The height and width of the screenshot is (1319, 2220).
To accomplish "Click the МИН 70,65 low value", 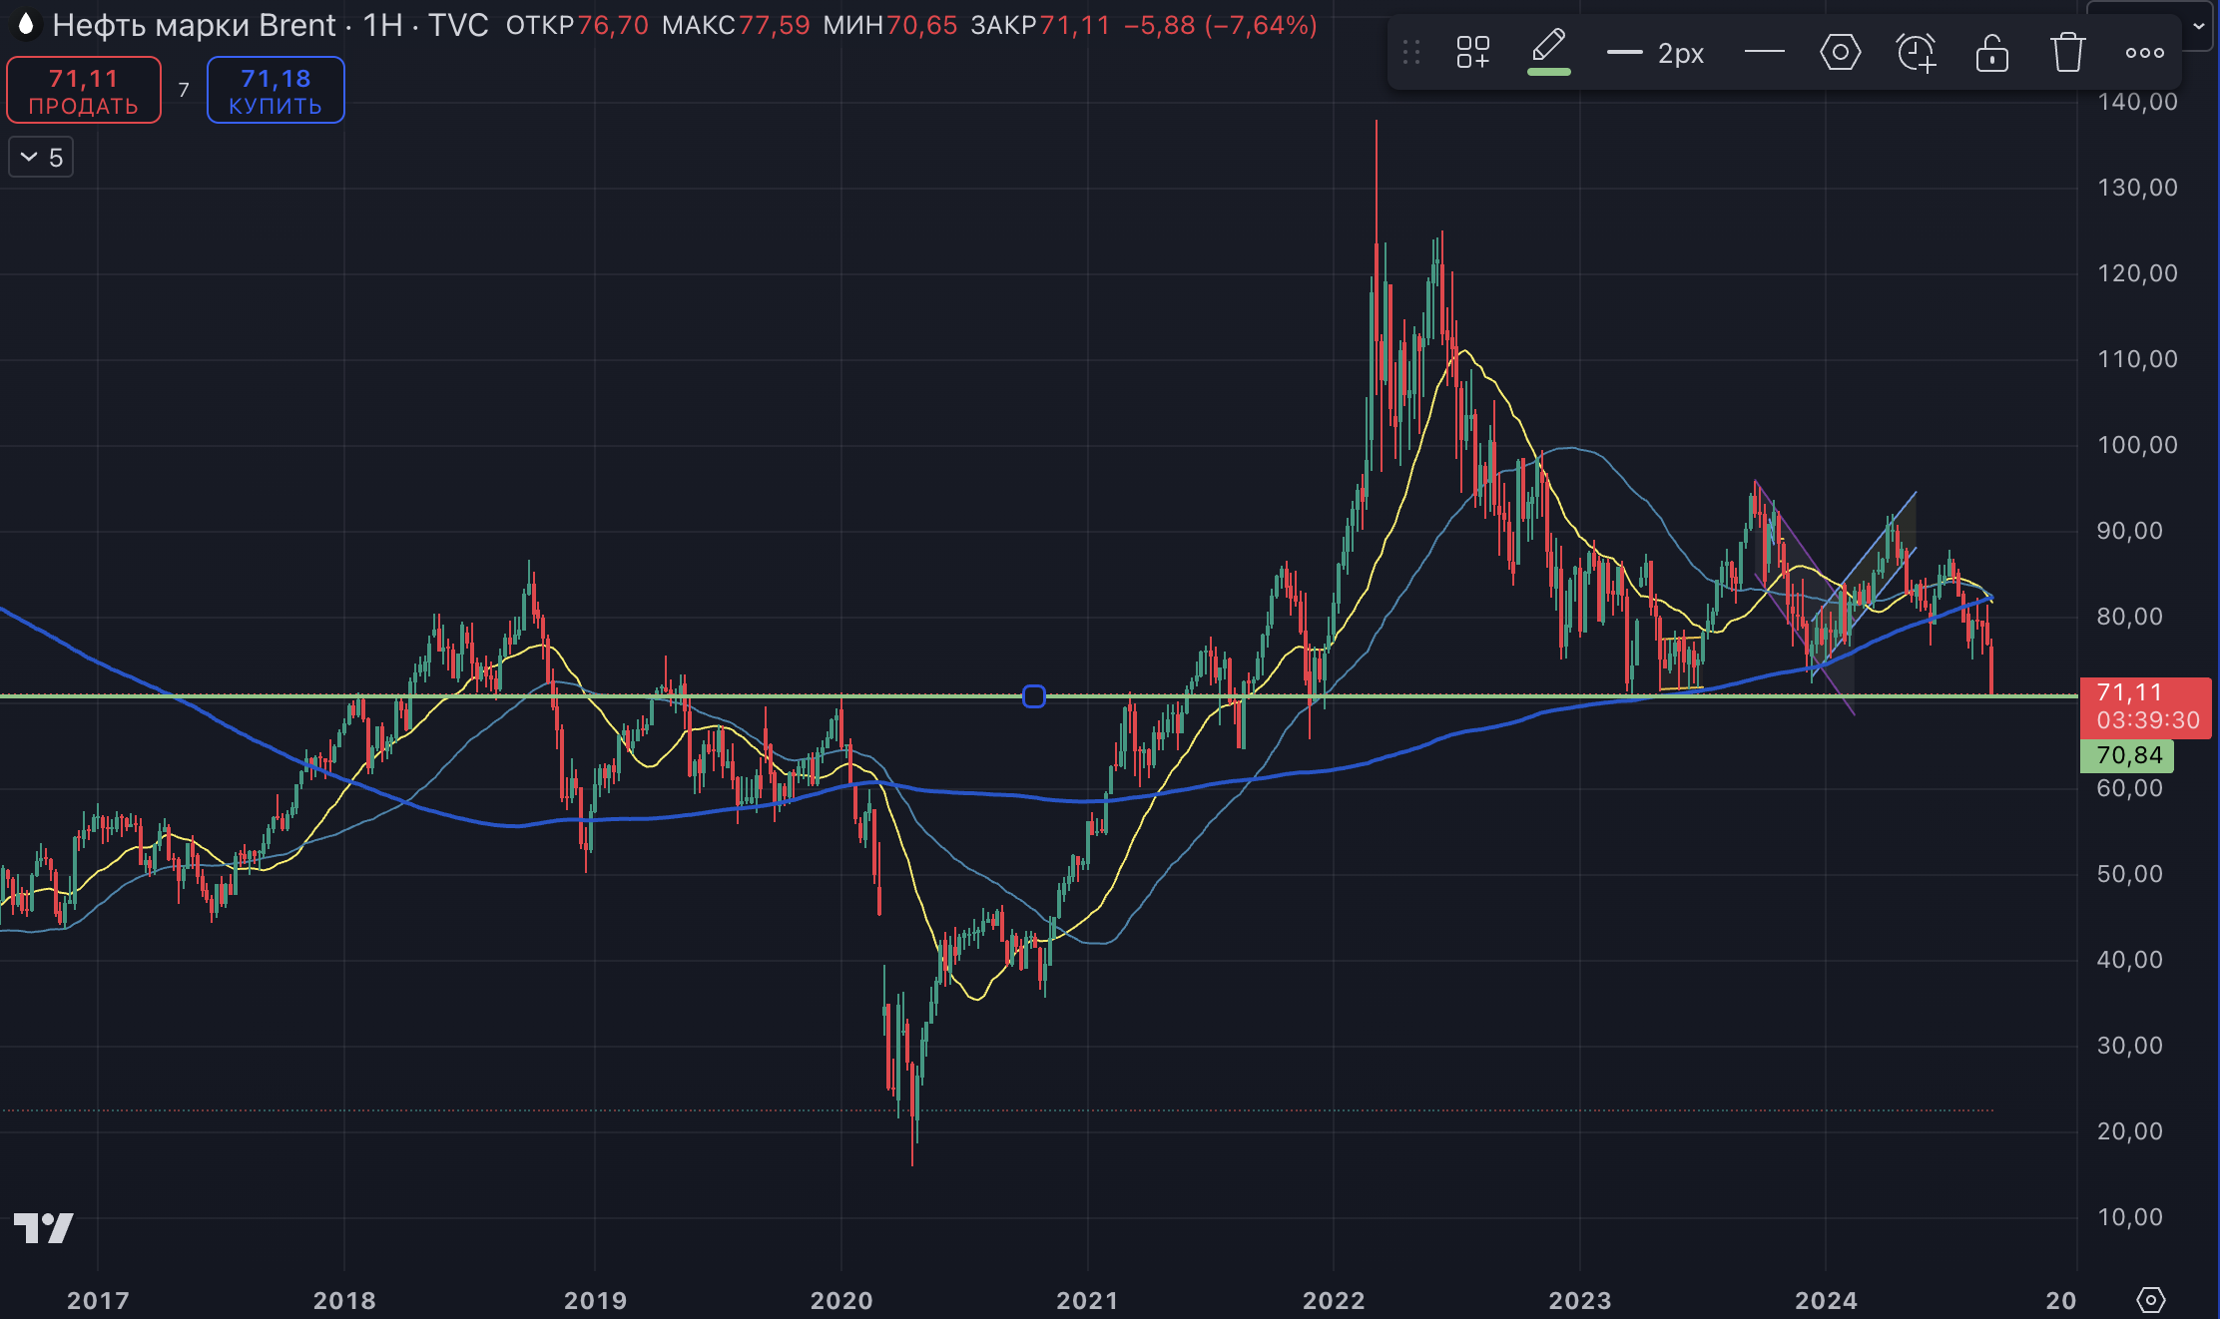I will 890,25.
